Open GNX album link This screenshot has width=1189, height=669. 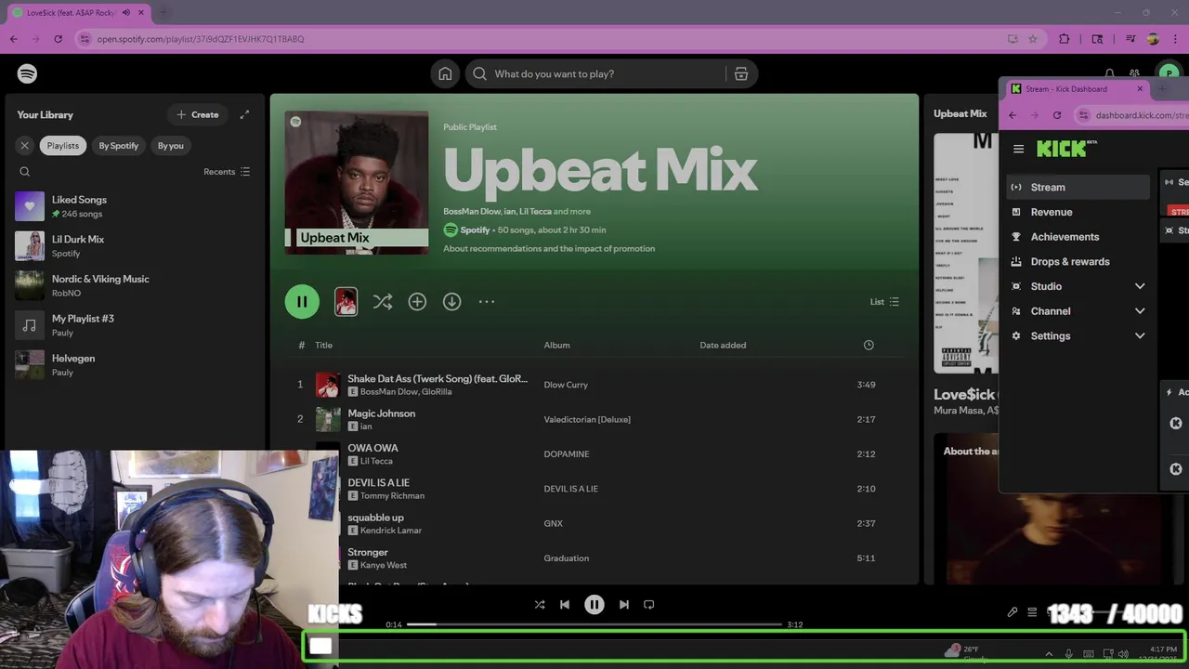(553, 523)
